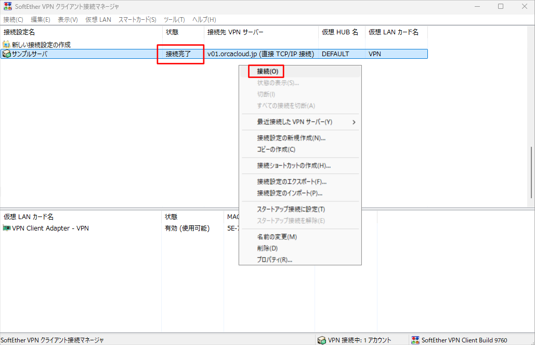Select 接続設定の新規作成(N)... context entry

click(x=291, y=138)
